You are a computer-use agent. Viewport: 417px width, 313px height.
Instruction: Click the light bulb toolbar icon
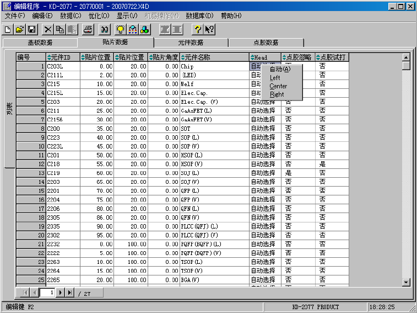[x=121, y=30]
